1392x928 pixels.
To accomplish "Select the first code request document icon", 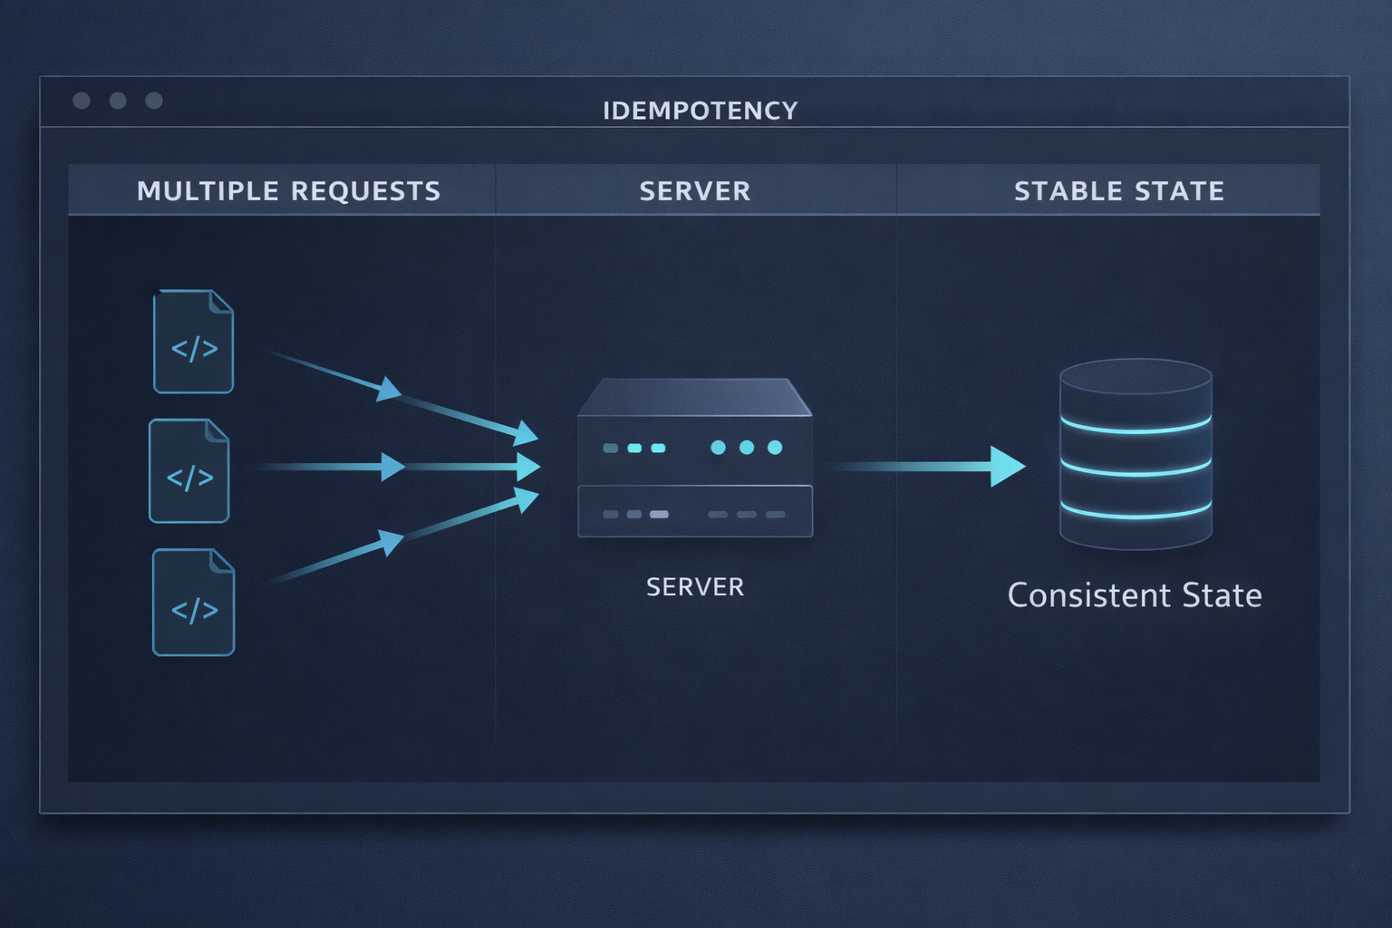I will [193, 342].
